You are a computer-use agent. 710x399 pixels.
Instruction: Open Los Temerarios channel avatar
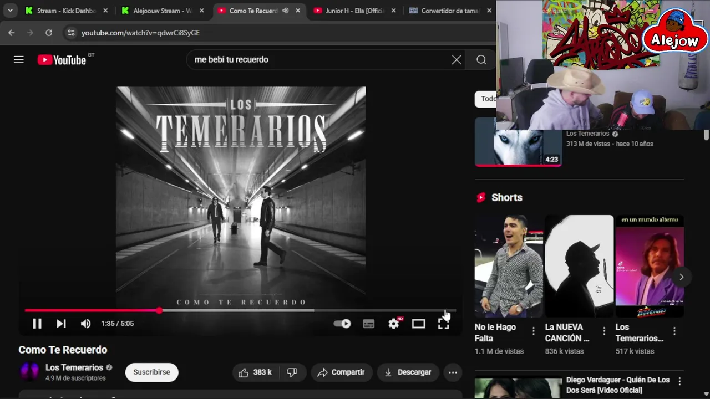click(29, 372)
